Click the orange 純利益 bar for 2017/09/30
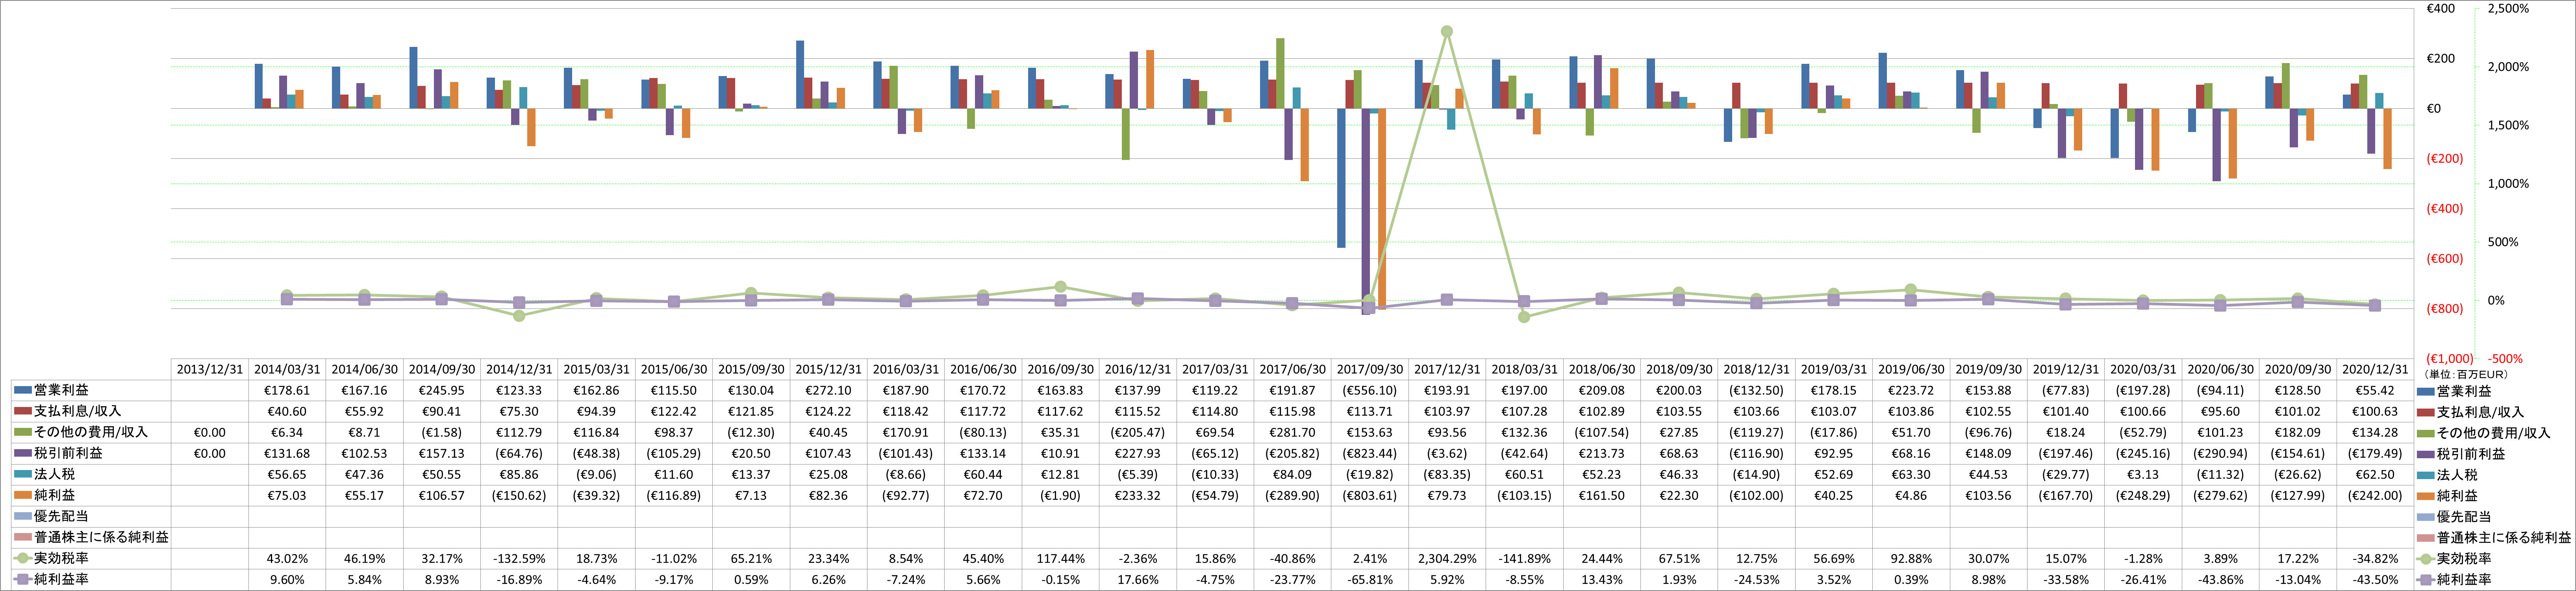 [1382, 208]
